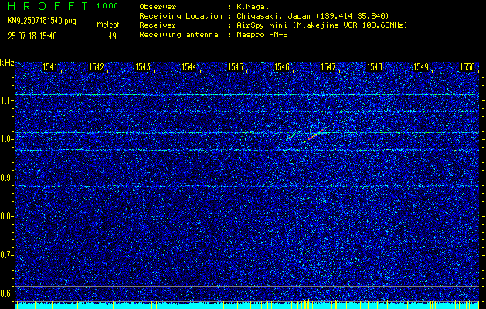Click the 1542 time marker

pyautogui.click(x=97, y=66)
